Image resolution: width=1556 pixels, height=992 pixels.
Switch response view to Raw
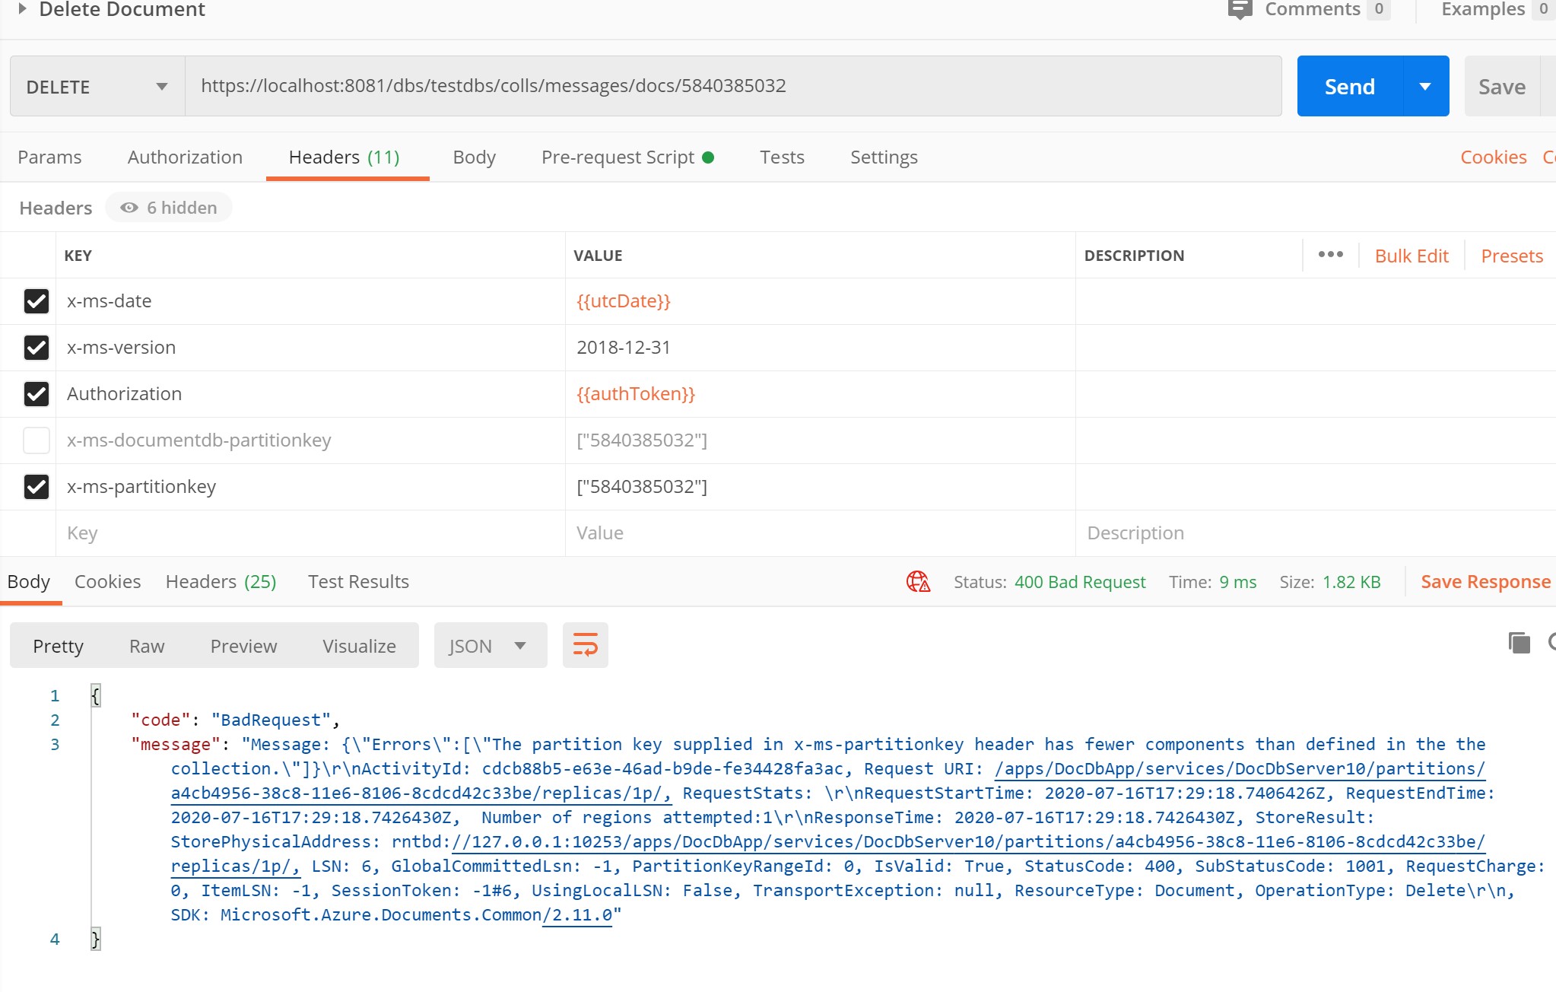click(147, 646)
